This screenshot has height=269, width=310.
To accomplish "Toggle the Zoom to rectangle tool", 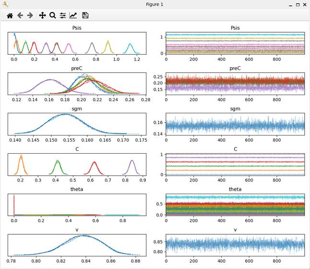I will point(53,15).
